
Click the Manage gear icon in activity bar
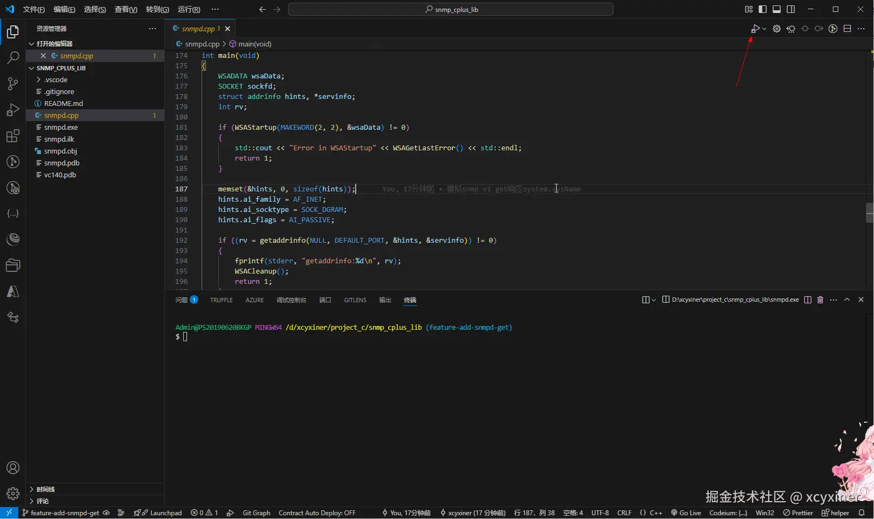[x=13, y=493]
